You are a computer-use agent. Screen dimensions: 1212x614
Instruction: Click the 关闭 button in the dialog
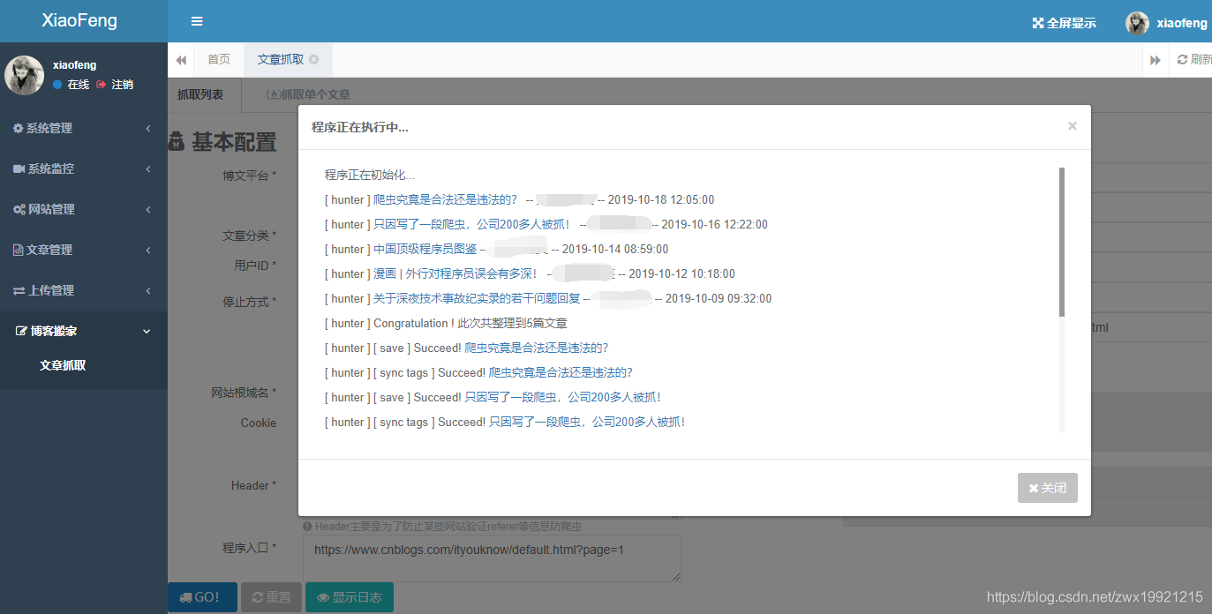tap(1048, 488)
